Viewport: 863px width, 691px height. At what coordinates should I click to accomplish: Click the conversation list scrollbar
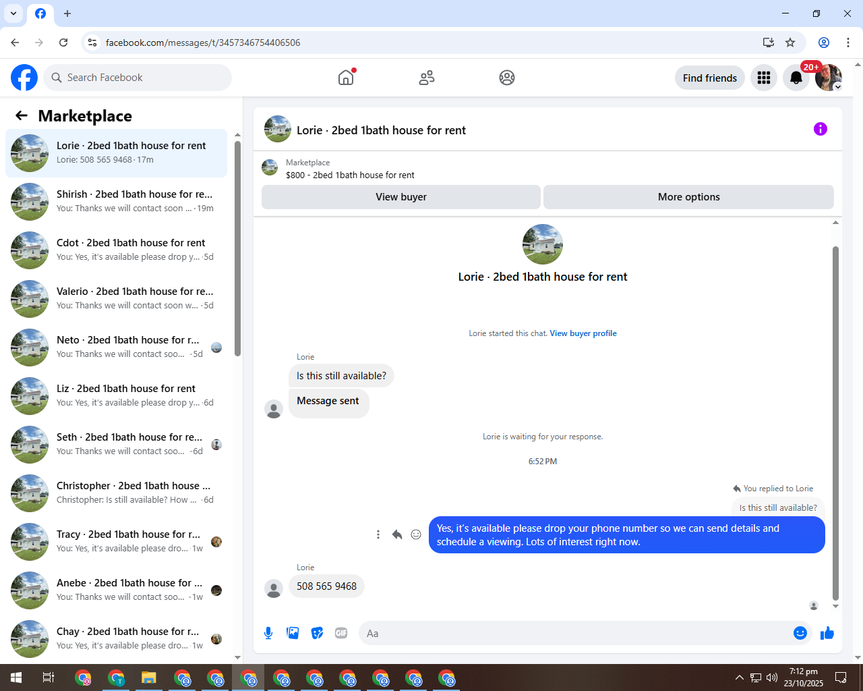point(237,248)
